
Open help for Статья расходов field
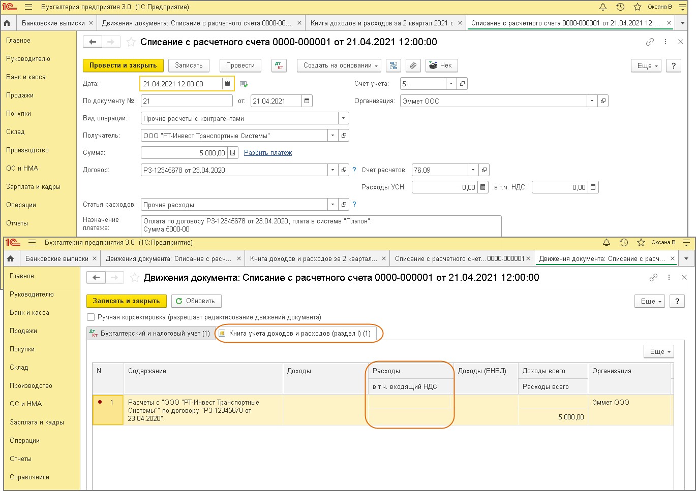pos(354,205)
